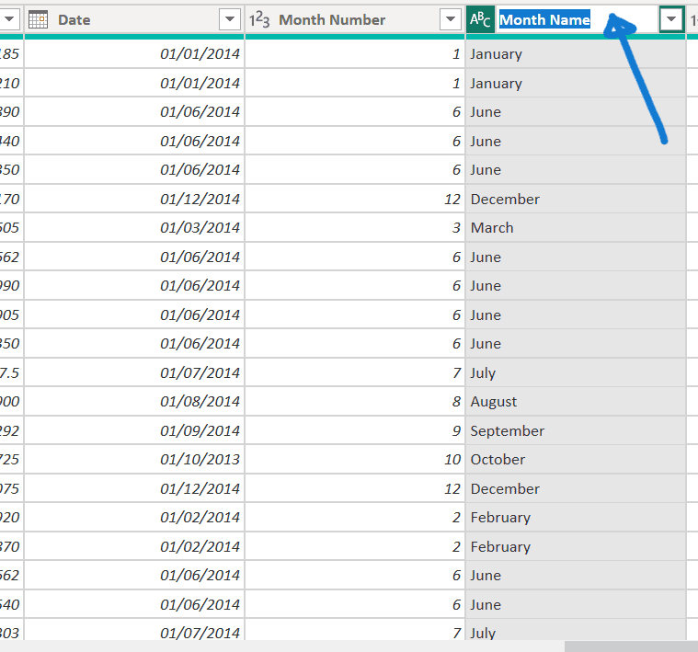Click the date cell 01/03/2014
The image size is (698, 652).
(200, 228)
